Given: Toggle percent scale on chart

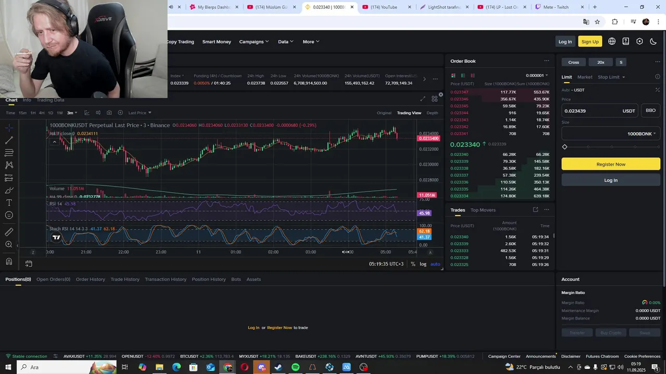Looking at the screenshot, I should click(x=413, y=264).
